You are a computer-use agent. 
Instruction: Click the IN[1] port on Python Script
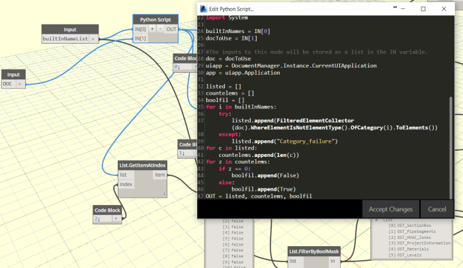(140, 38)
